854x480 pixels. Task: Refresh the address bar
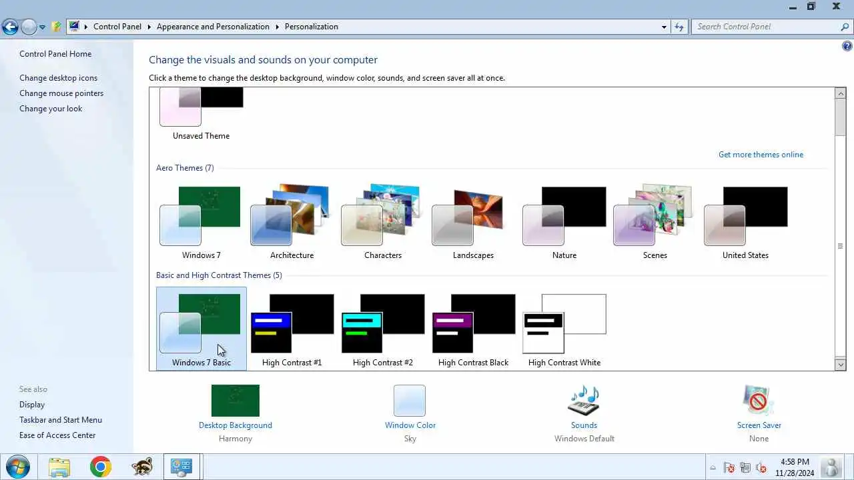[x=679, y=27]
